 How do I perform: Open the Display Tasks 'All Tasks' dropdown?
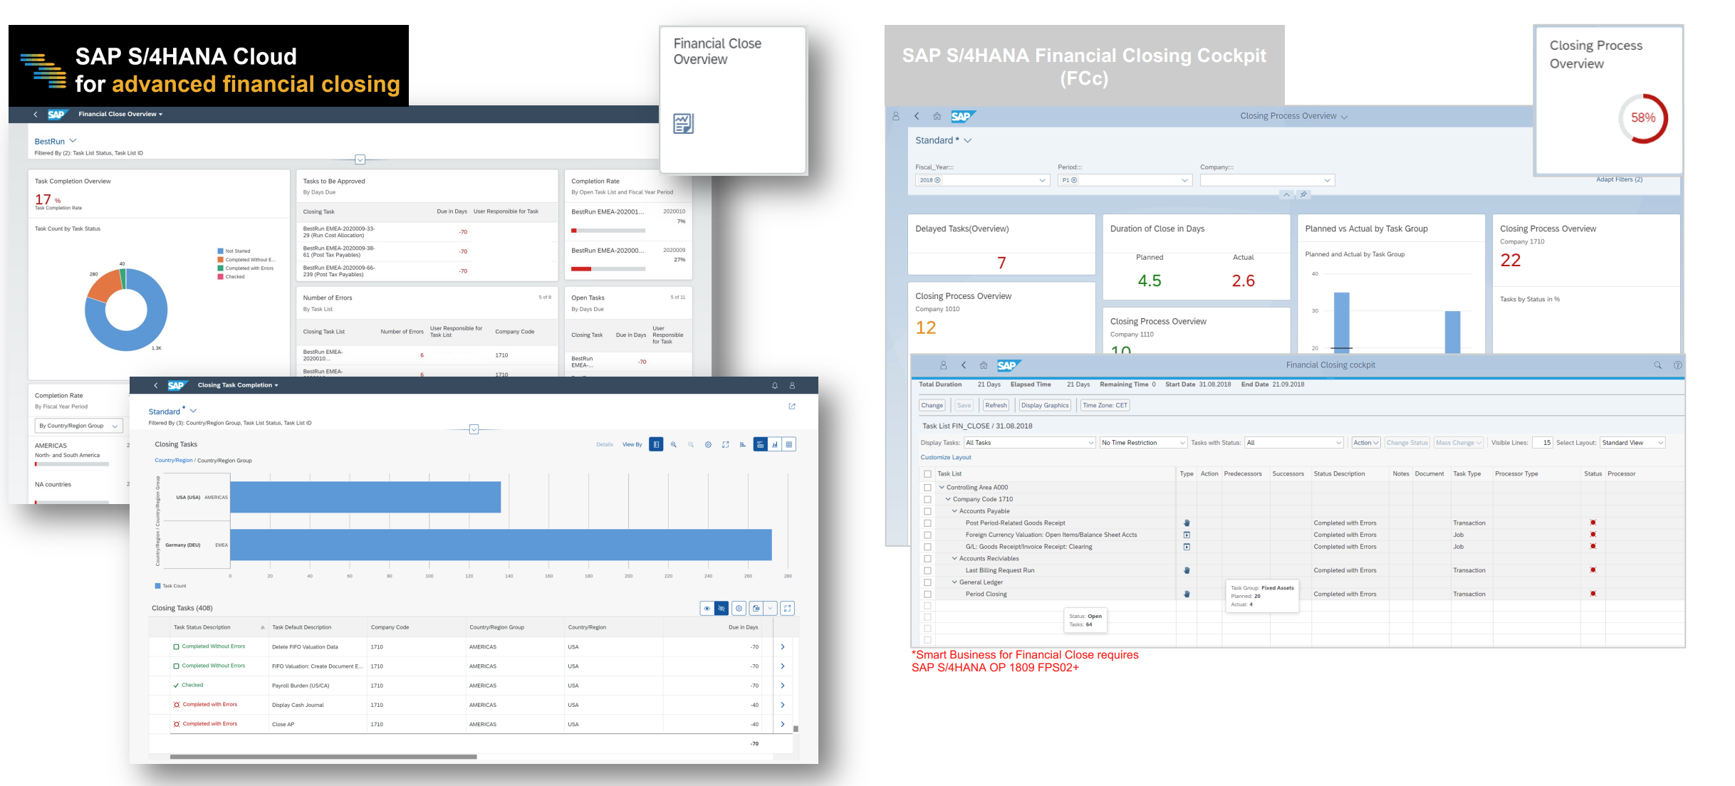coord(1029,443)
